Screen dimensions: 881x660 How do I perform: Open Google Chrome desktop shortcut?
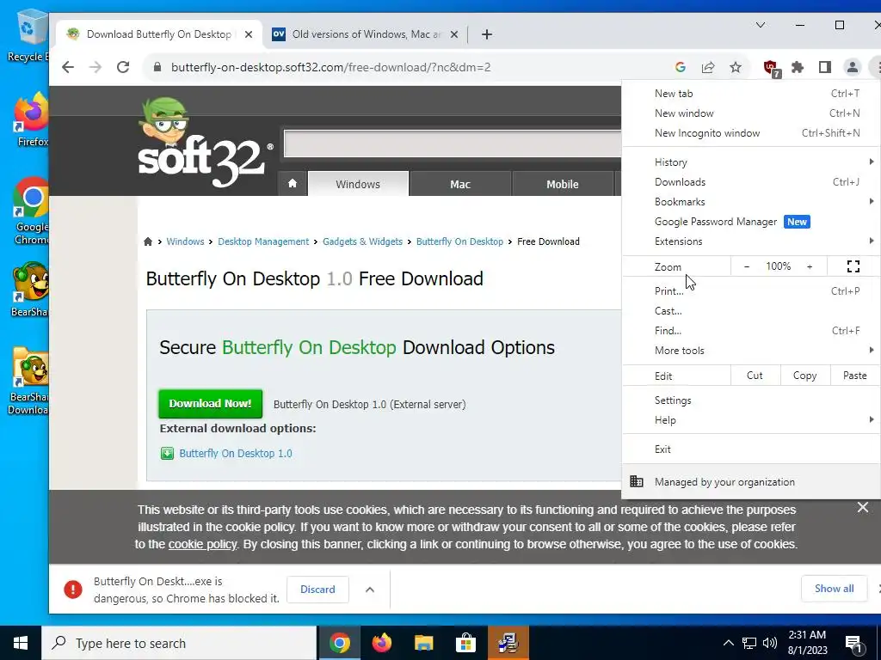pyautogui.click(x=31, y=211)
